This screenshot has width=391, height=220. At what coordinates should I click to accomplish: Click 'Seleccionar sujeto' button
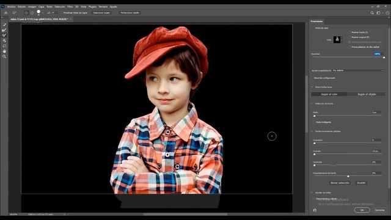click(x=101, y=13)
